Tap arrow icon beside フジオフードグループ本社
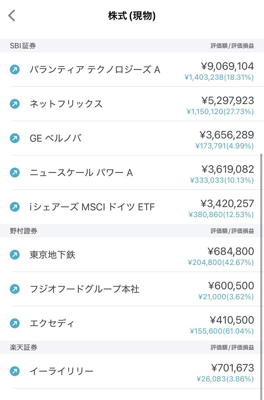Viewport: 264px width, 400px height. tap(15, 289)
